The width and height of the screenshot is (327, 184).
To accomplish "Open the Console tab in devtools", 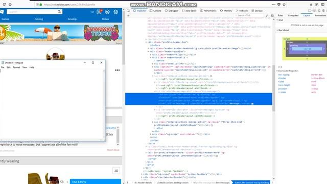I will pyautogui.click(x=155, y=11).
